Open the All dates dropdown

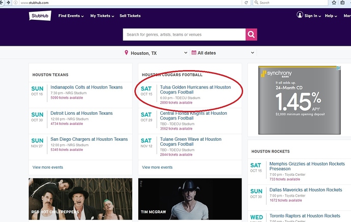pyautogui.click(x=223, y=53)
